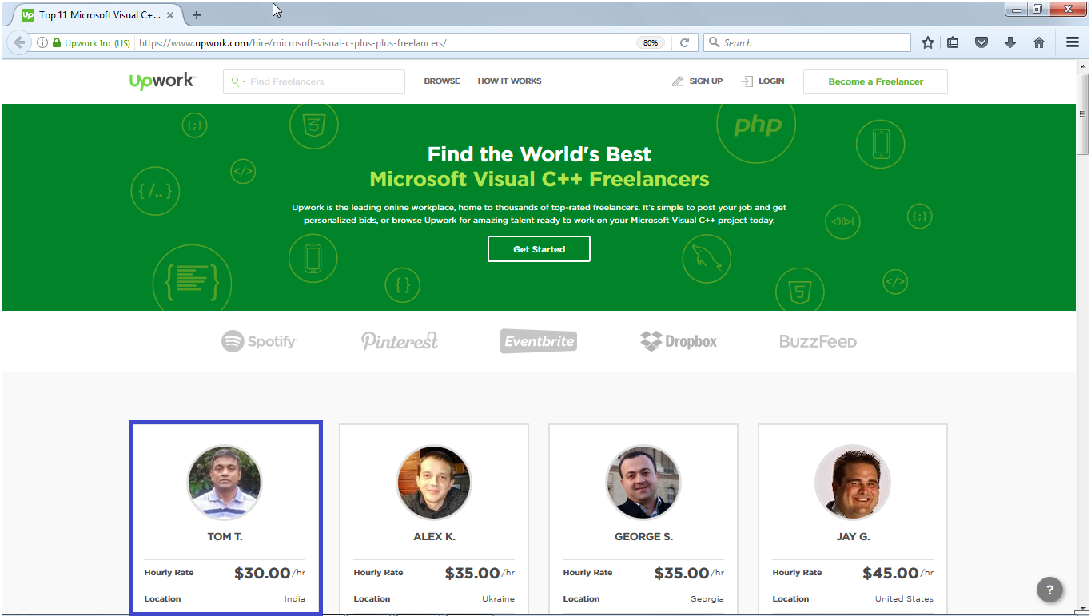Click the scrollbar up arrow
Screen dimensions: 1091x616
(1083, 66)
